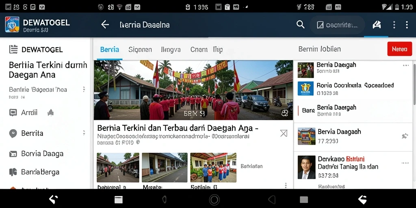Open first Berria Daegah list item
Screen dimensions: 416x208
point(353,70)
